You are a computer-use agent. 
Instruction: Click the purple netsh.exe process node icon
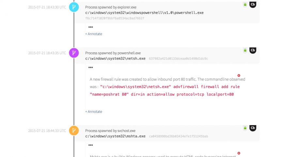tap(74, 53)
